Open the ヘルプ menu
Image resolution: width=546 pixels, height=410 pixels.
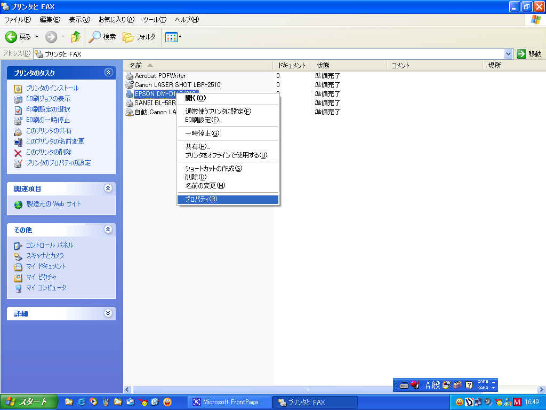(187, 20)
